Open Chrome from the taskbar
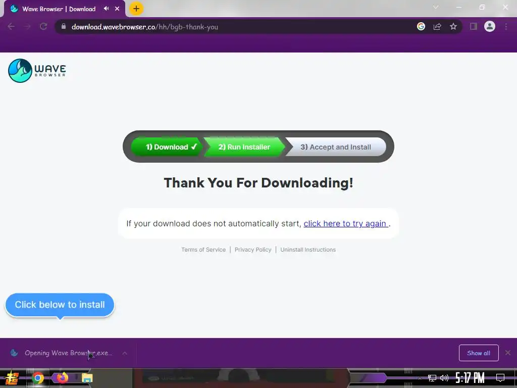Image resolution: width=517 pixels, height=388 pixels. point(37,378)
